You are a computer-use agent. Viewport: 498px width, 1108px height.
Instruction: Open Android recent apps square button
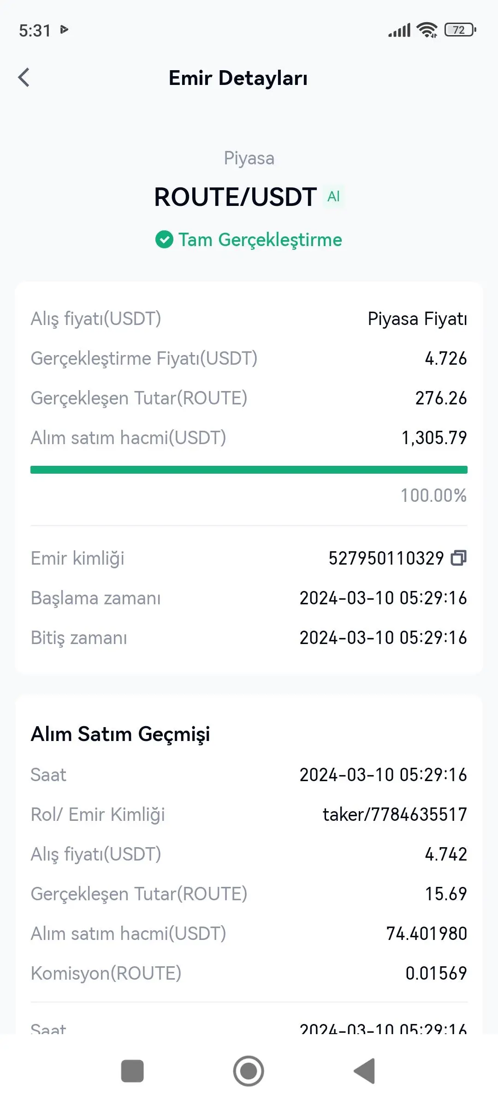point(132,1071)
